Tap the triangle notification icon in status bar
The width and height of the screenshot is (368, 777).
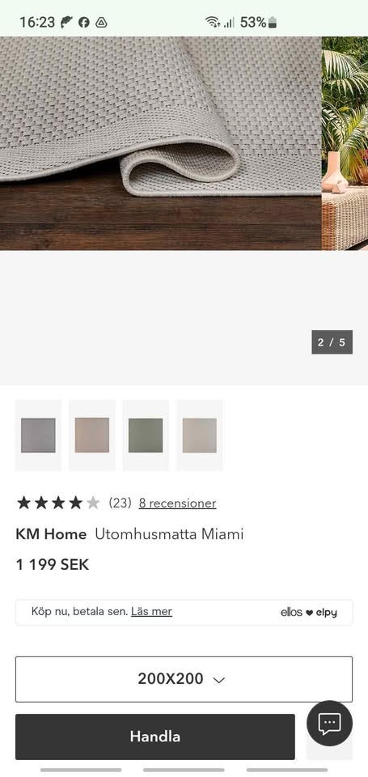(x=101, y=22)
